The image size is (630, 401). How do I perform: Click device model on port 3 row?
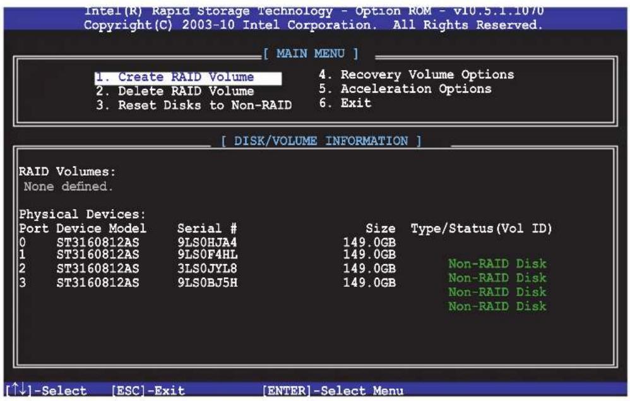98,282
